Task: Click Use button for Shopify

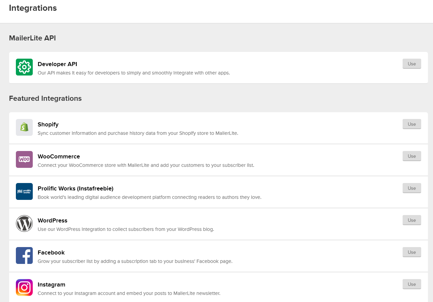Action: point(412,124)
